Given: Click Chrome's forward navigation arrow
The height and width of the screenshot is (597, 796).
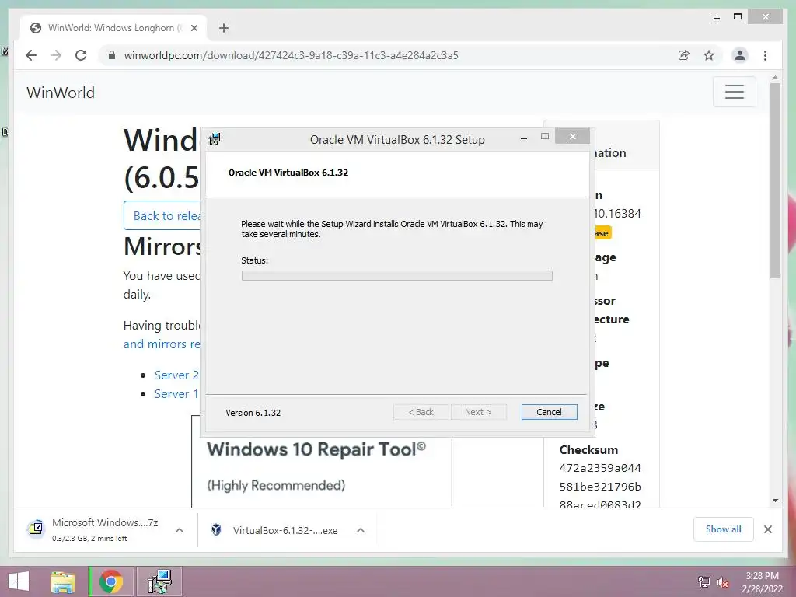Looking at the screenshot, I should click(56, 55).
